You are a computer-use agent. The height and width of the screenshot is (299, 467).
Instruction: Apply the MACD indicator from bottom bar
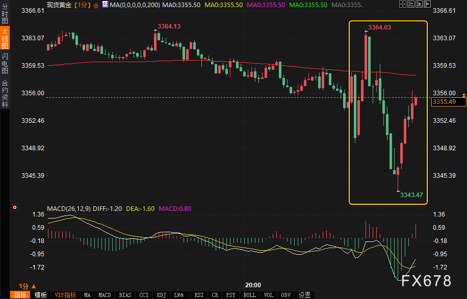coord(105,295)
